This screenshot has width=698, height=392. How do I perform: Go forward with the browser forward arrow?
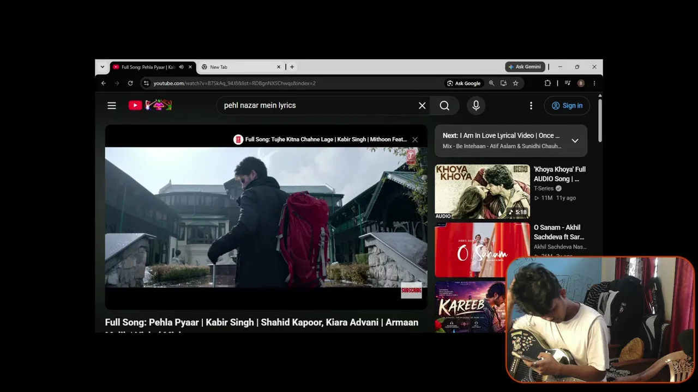[x=117, y=83]
